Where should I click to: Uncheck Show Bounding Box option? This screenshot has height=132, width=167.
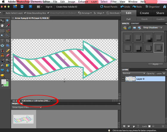click(25, 13)
